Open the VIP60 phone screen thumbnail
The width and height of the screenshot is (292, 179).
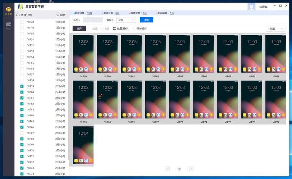pyautogui.click(x=107, y=54)
